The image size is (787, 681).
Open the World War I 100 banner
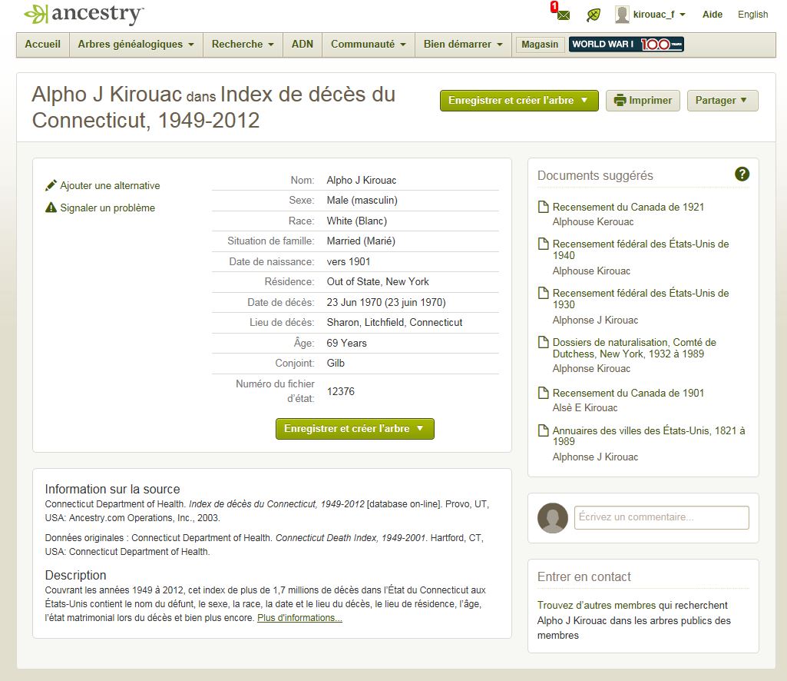(626, 45)
